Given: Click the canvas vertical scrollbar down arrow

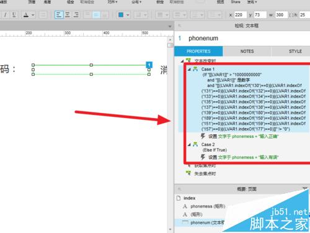Looking at the screenshot, I should coord(170,229).
